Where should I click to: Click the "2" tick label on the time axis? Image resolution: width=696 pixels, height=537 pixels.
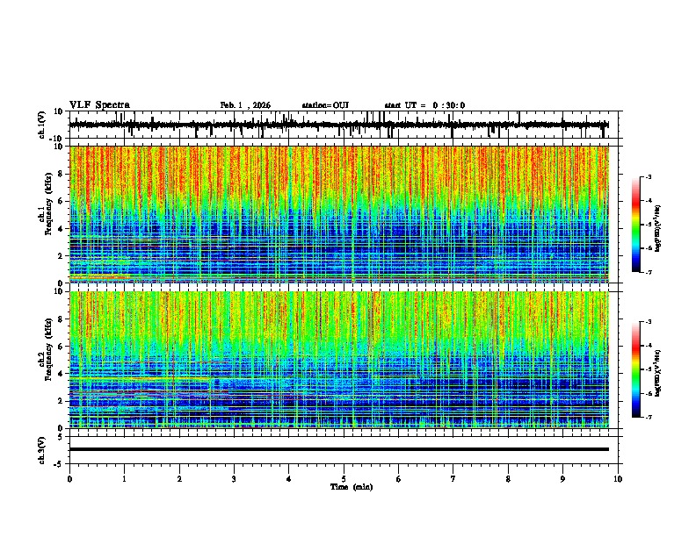[x=179, y=479]
